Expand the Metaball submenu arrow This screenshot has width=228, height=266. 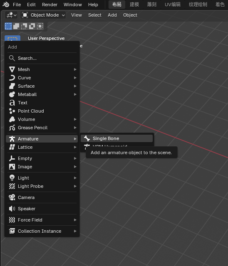click(x=75, y=94)
